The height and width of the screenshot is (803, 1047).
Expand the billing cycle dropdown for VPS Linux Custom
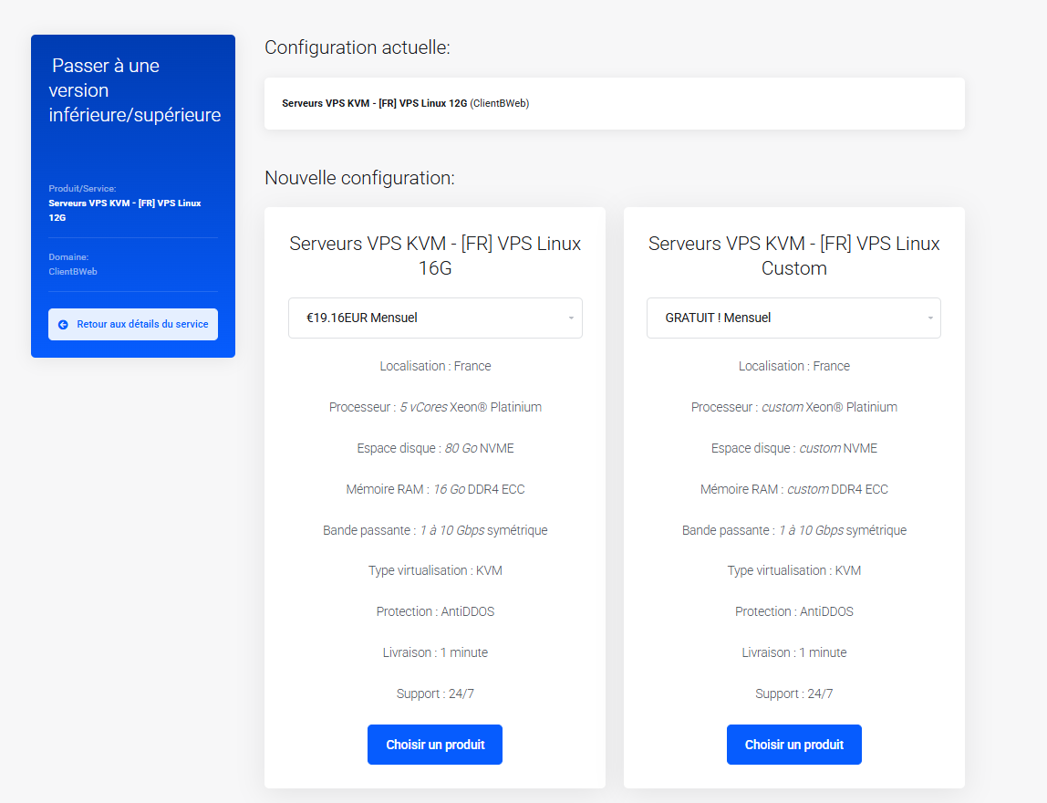pos(793,318)
